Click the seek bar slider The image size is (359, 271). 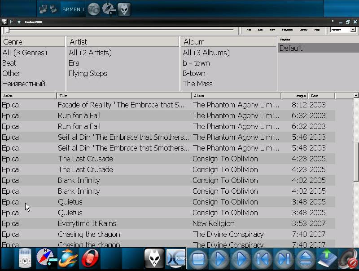pos(7,30)
